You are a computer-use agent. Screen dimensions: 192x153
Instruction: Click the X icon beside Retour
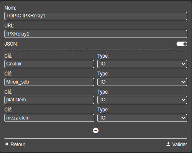pyautogui.click(x=7, y=144)
